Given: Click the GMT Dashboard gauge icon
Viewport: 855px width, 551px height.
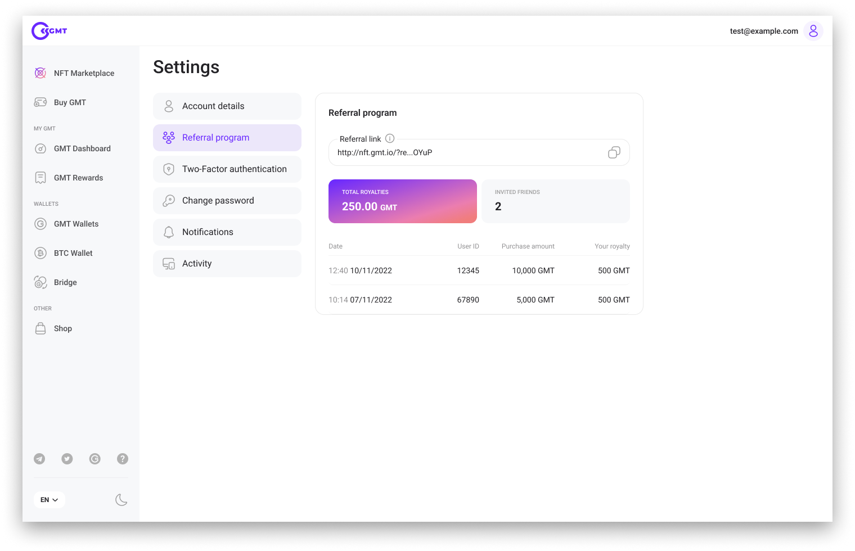Looking at the screenshot, I should tap(40, 148).
